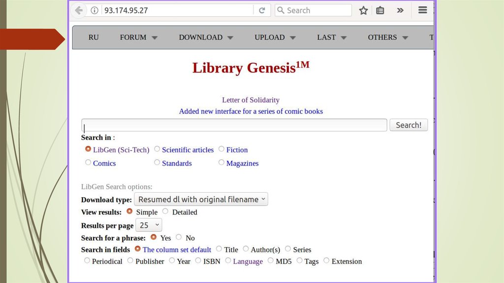
Task: Expand the DOWNLOAD menu in navigation bar
Action: 206,37
